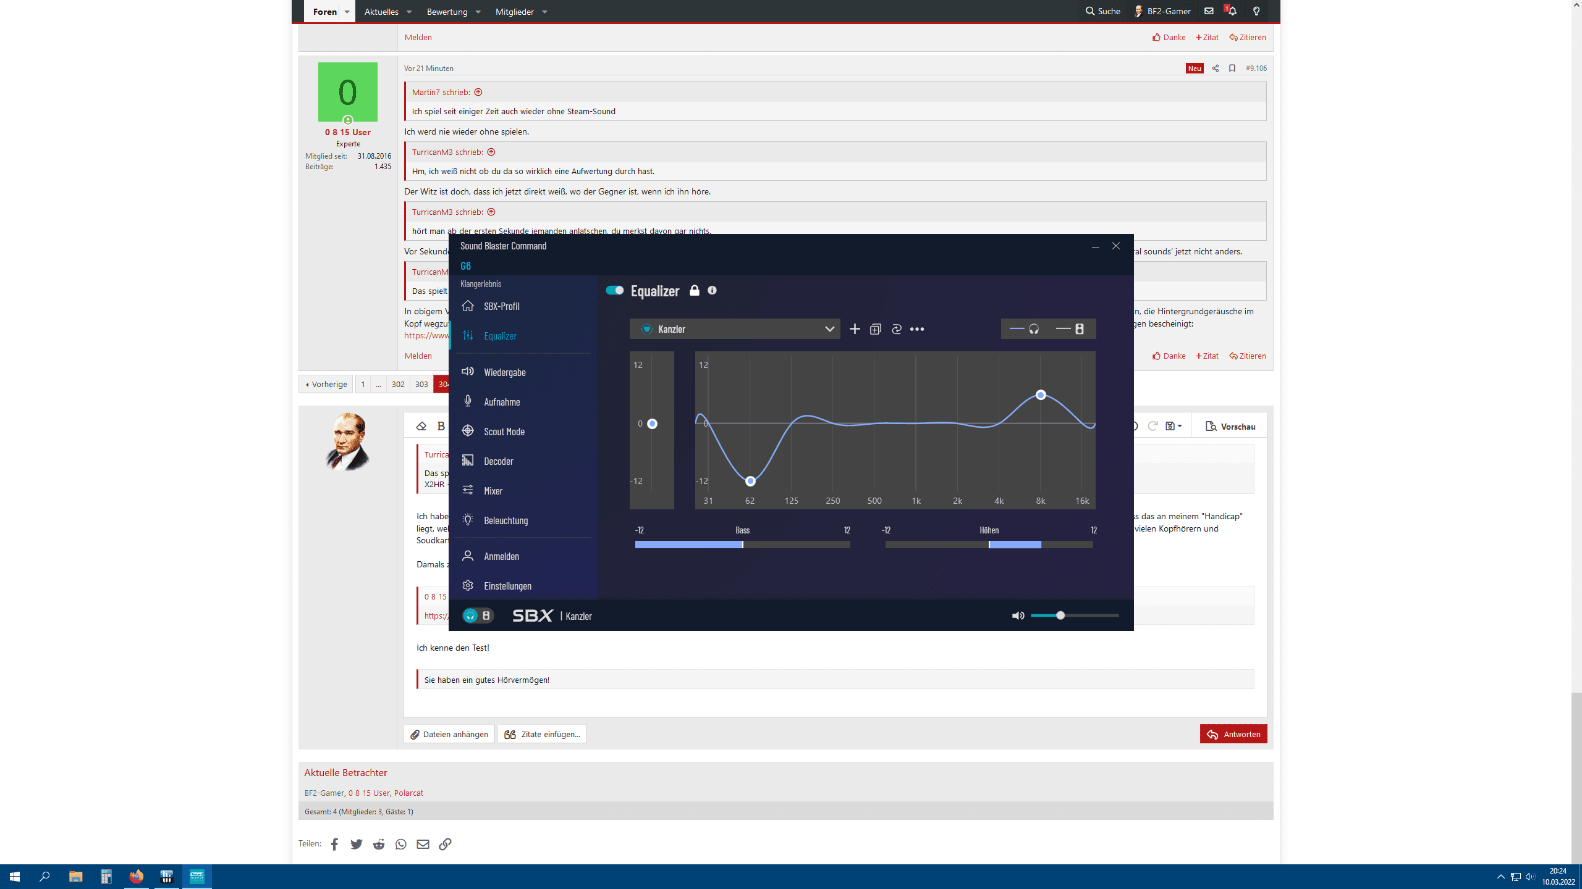
Task: Open notifications bell icon
Action: click(1232, 11)
